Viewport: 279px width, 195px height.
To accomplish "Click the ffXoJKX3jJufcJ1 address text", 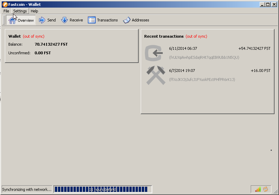I will (202, 80).
